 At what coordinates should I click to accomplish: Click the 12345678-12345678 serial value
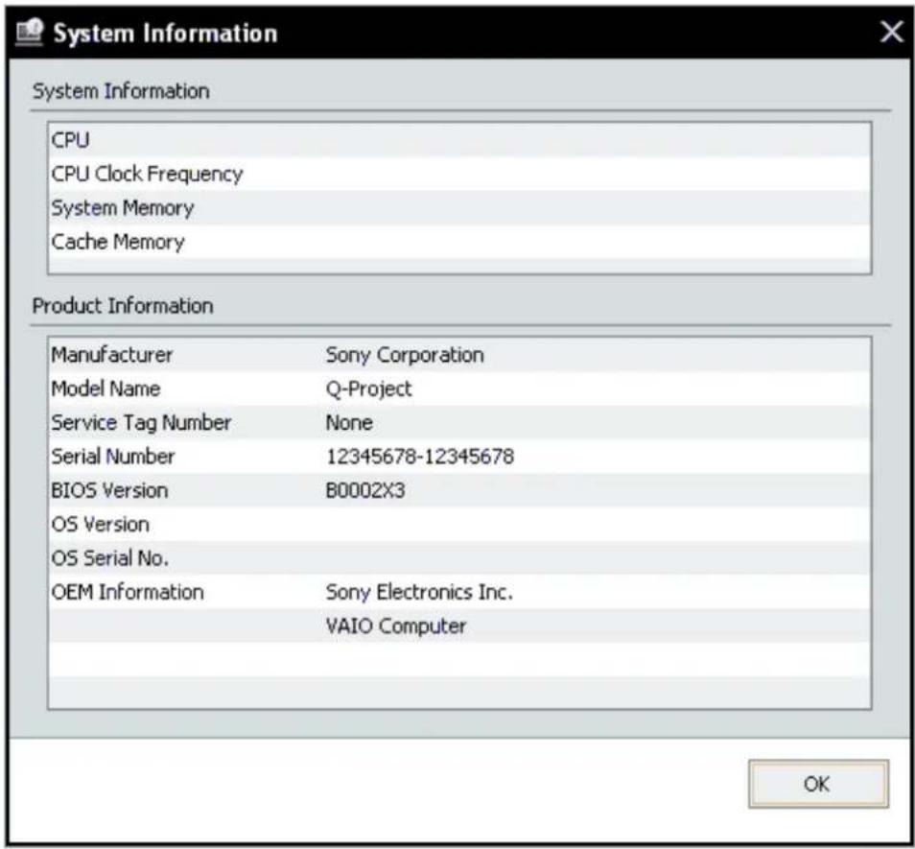point(419,457)
